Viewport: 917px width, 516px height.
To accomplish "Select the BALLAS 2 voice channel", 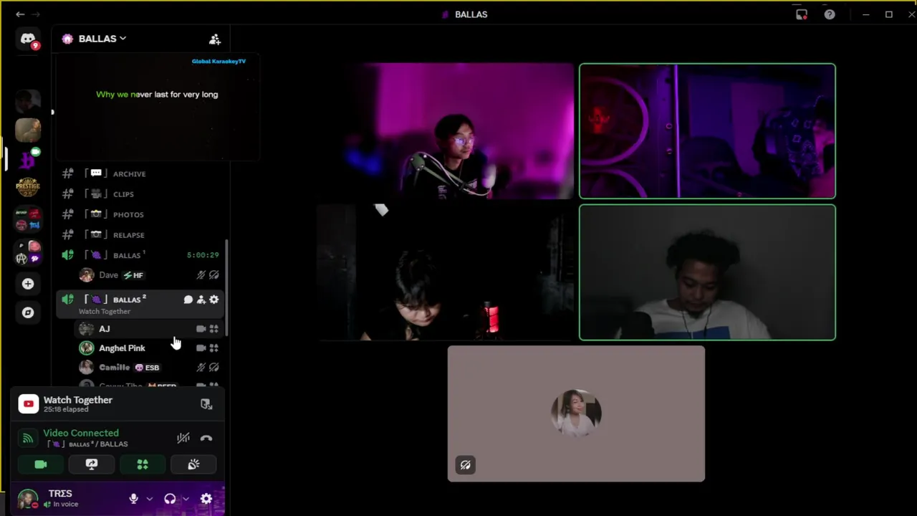I will coord(140,304).
